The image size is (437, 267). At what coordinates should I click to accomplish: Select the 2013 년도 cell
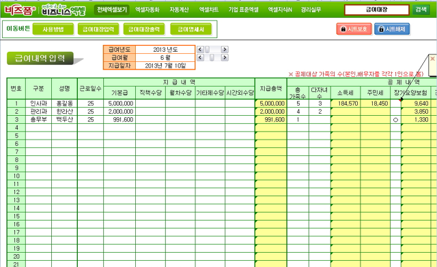point(165,50)
